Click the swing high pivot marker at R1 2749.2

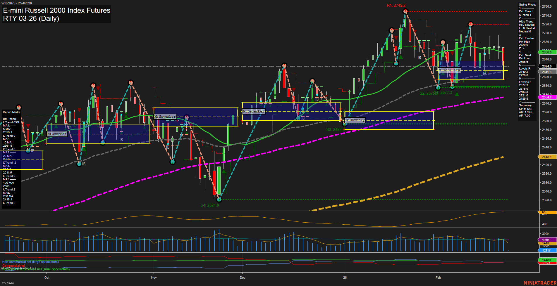[405, 11]
